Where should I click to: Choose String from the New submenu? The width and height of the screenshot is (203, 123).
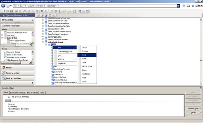click(x=87, y=47)
